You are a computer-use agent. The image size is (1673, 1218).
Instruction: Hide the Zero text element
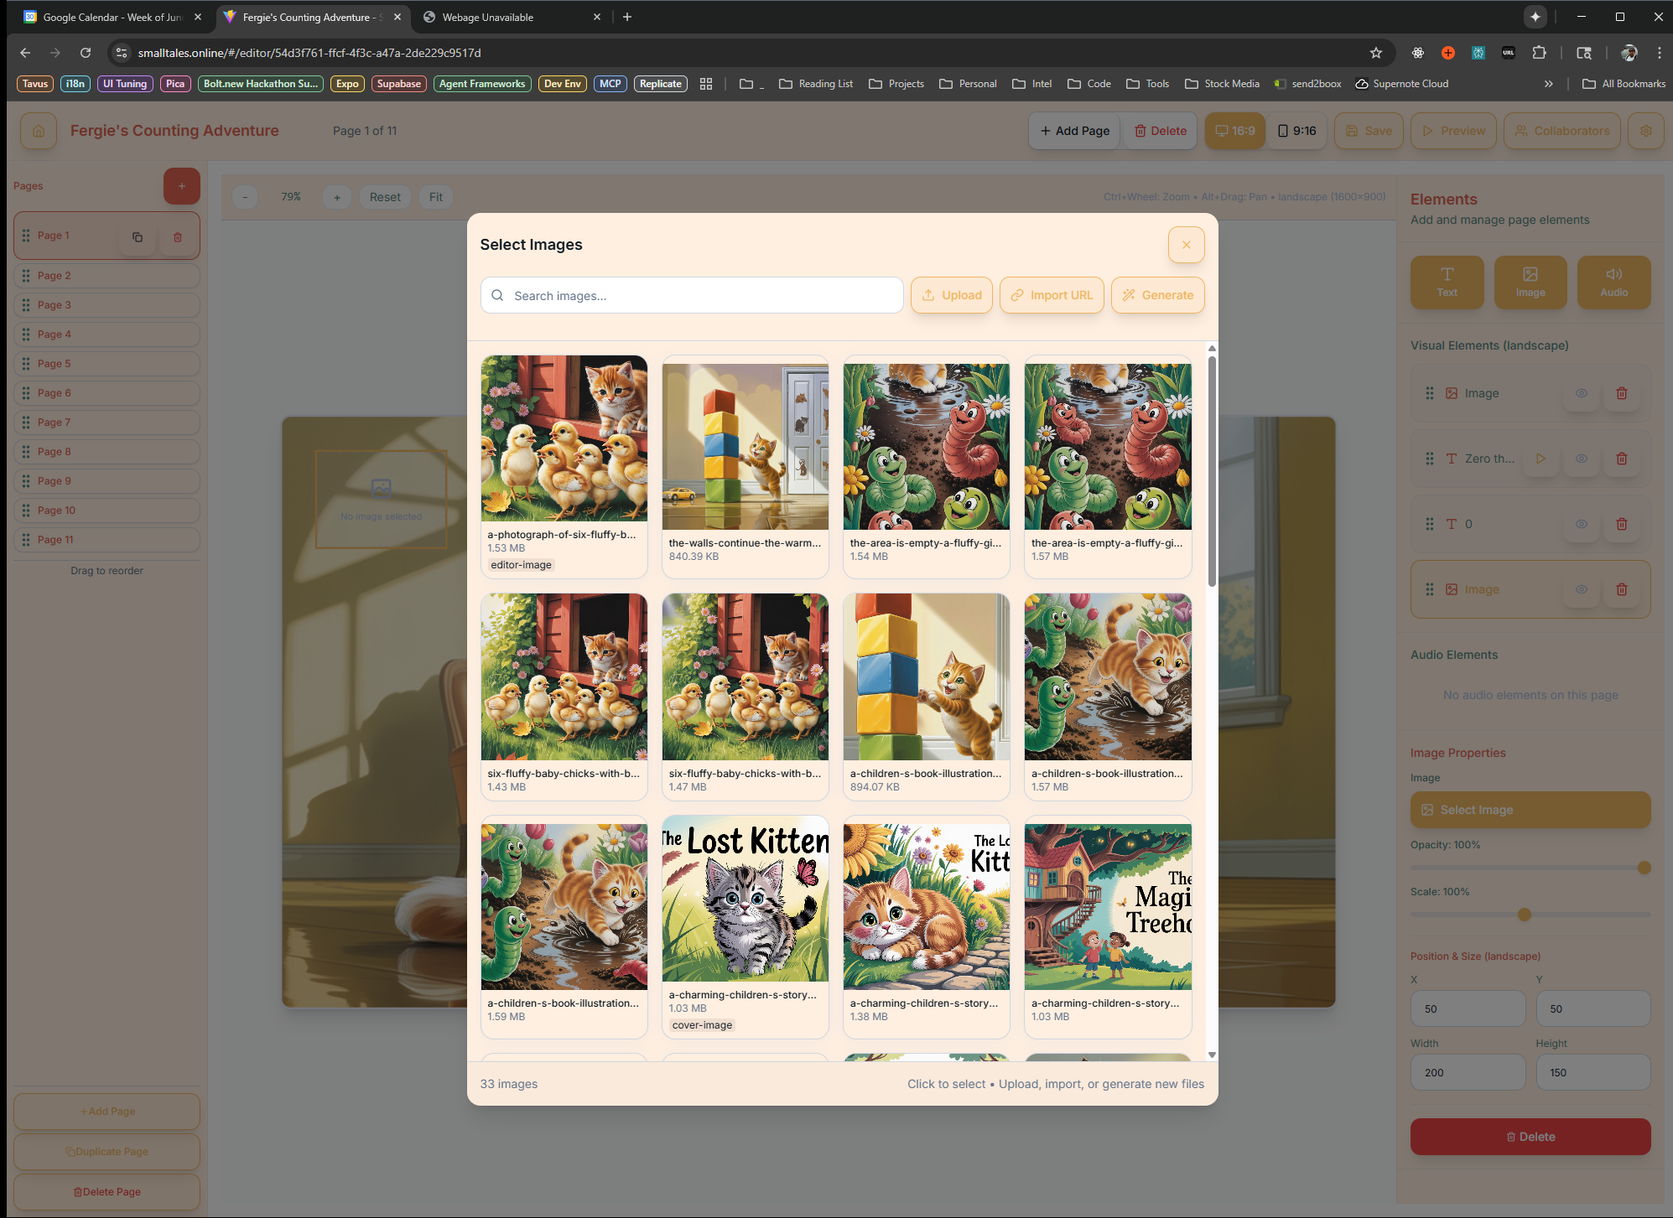tap(1581, 459)
